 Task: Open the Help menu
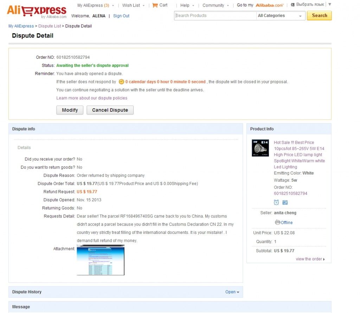(187, 5)
